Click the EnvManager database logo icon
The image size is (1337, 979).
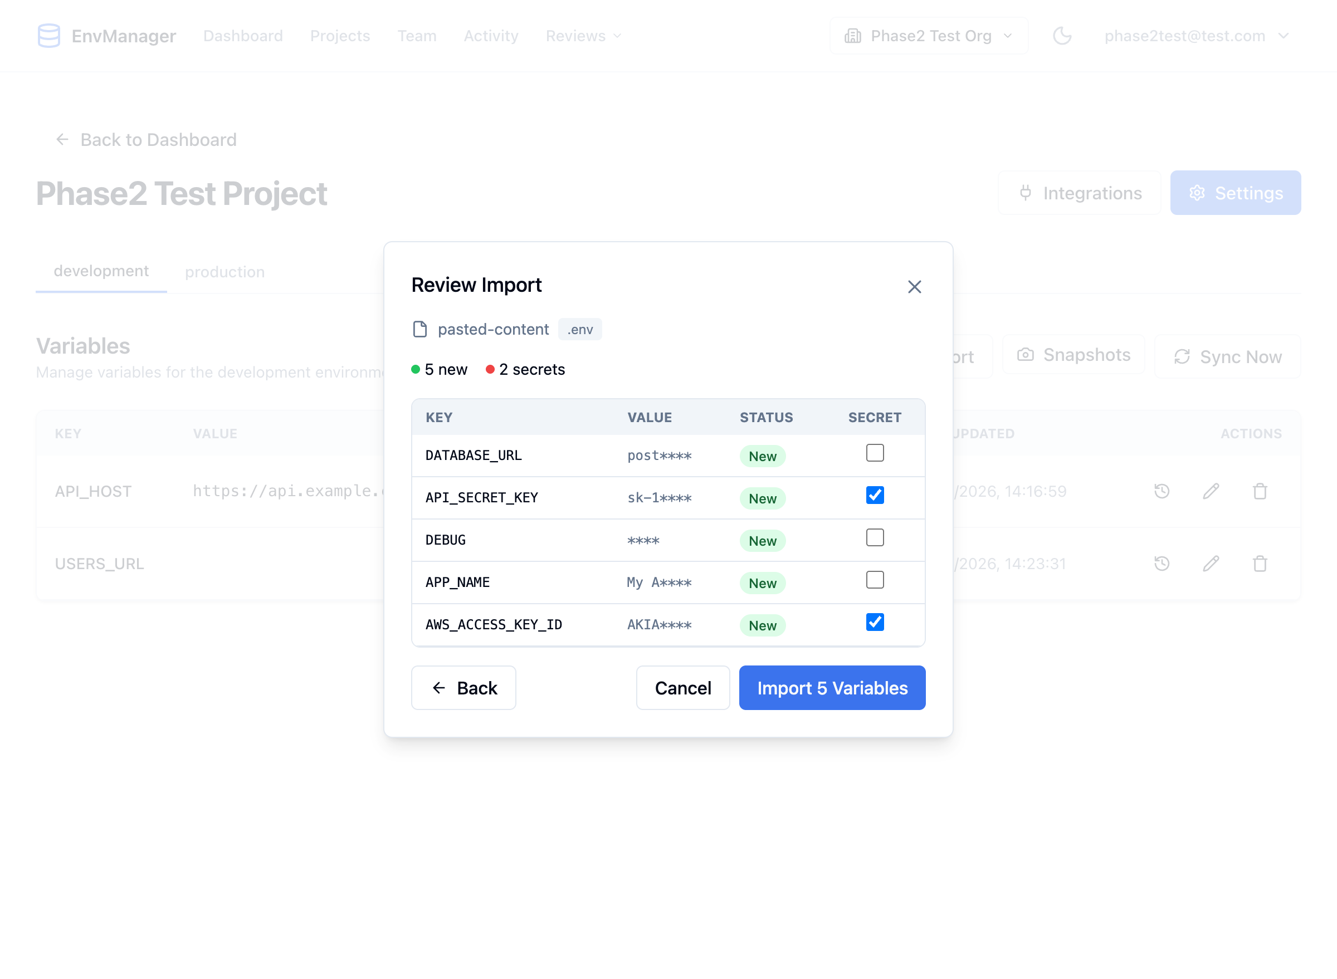(x=49, y=36)
